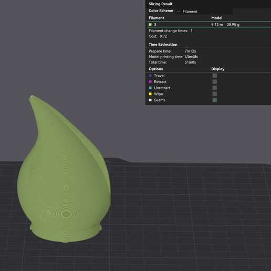Click the yellow Wipe color icon
The height and width of the screenshot is (271, 271).
(x=150, y=94)
